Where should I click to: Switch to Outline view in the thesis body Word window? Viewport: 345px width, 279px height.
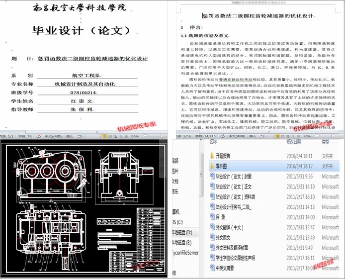coord(293,136)
